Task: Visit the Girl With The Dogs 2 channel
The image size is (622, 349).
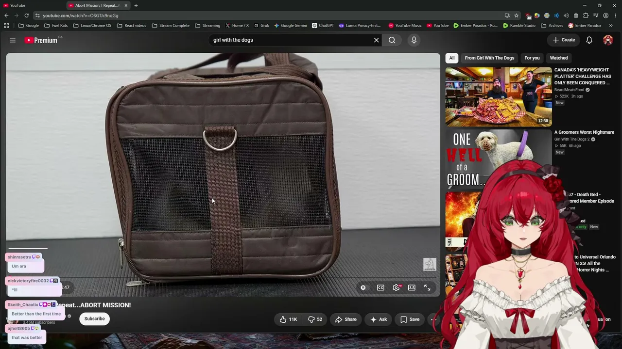Action: coord(572,140)
